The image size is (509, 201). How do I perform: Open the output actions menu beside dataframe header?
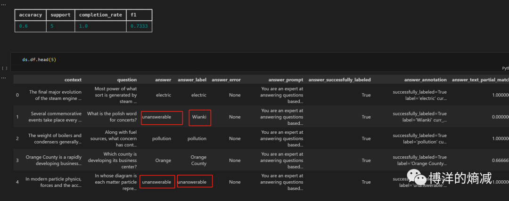(x=3, y=78)
